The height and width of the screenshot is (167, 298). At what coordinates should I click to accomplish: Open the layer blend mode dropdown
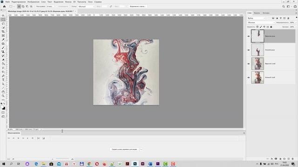[x=261, y=23]
